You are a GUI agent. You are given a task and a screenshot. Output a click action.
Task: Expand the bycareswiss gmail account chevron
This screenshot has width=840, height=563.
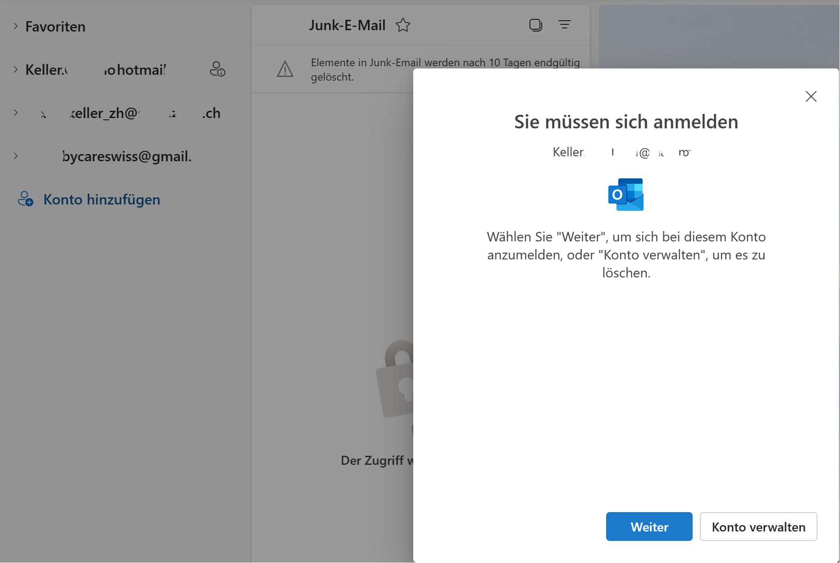pos(16,156)
